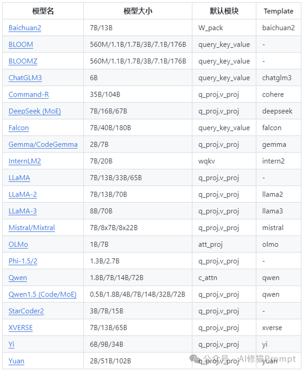Image resolution: width=305 pixels, height=371 pixels.
Task: Click the LLaMA-2 model link
Action: 23,194
